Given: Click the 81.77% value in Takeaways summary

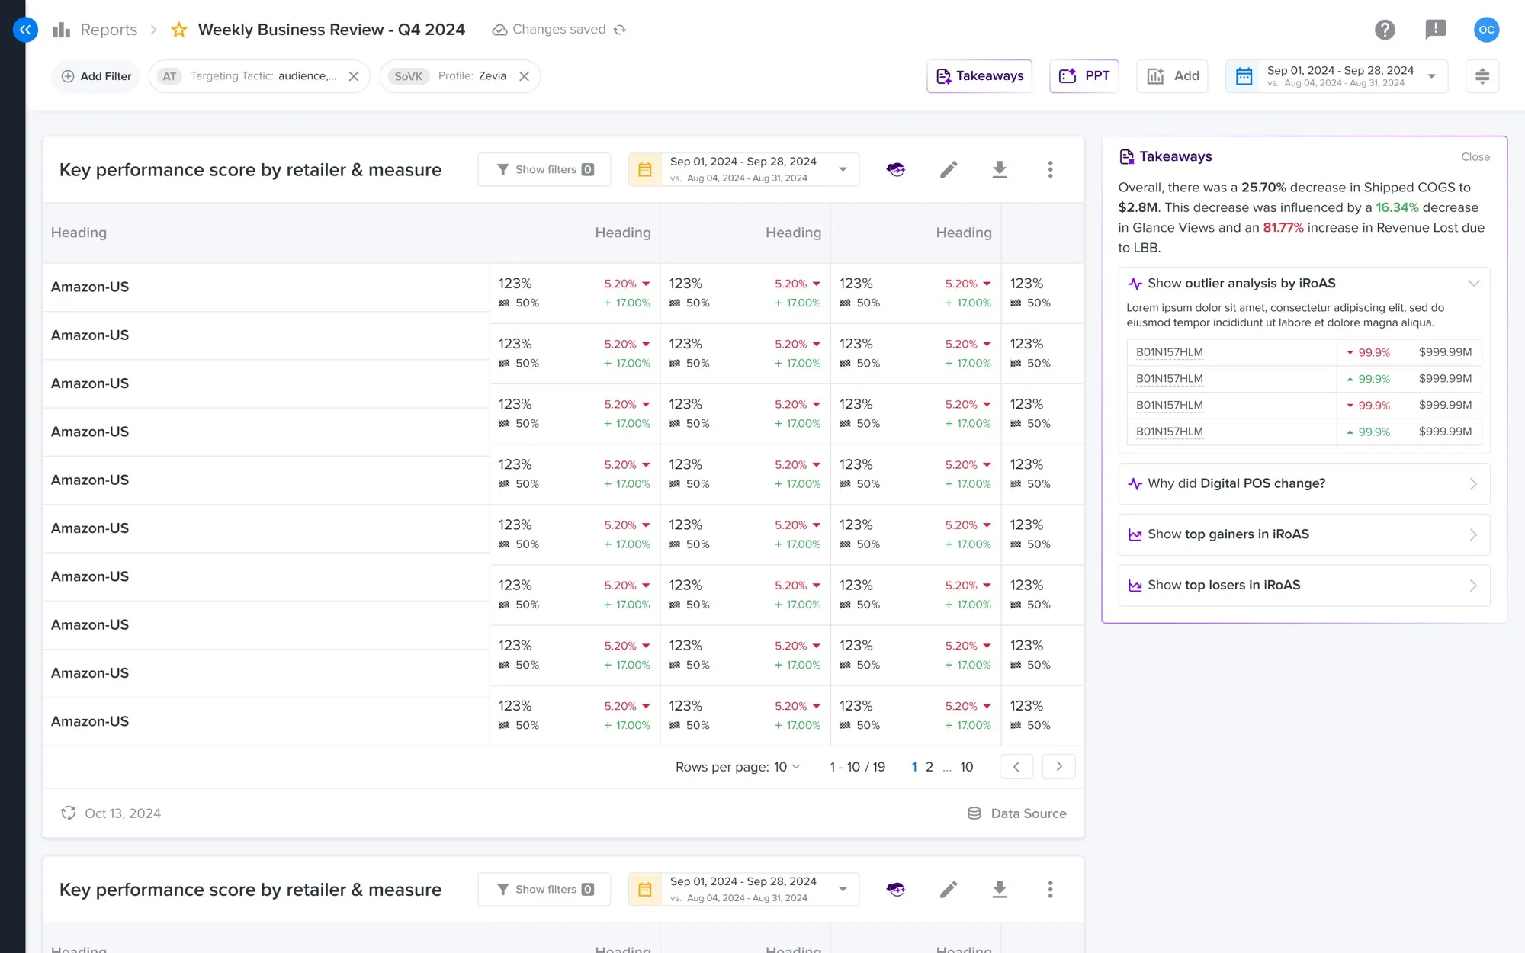Looking at the screenshot, I should coord(1283,228).
